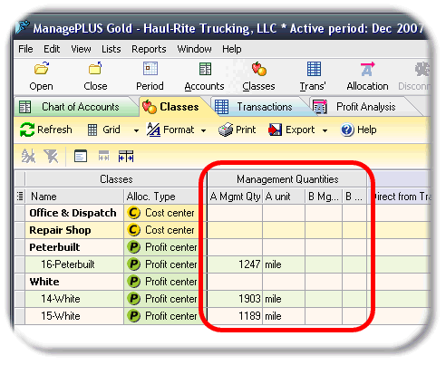This screenshot has width=446, height=365.
Task: Expand the Export dropdown arrow
Action: click(325, 130)
